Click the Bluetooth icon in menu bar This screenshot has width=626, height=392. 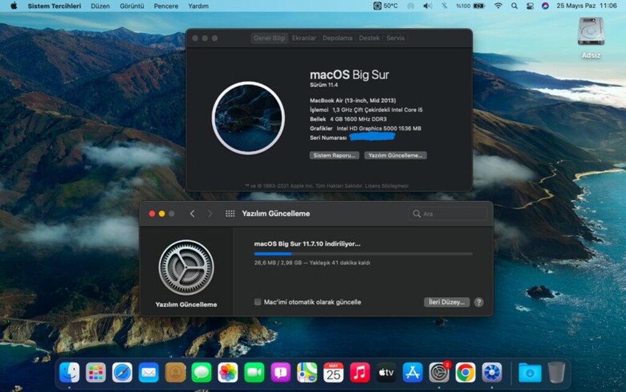444,6
